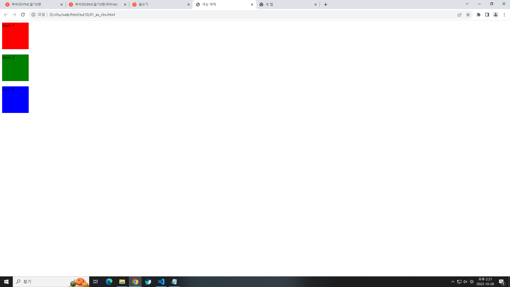Image resolution: width=510 pixels, height=287 pixels.
Task: Click the share page icon
Action: tap(460, 15)
